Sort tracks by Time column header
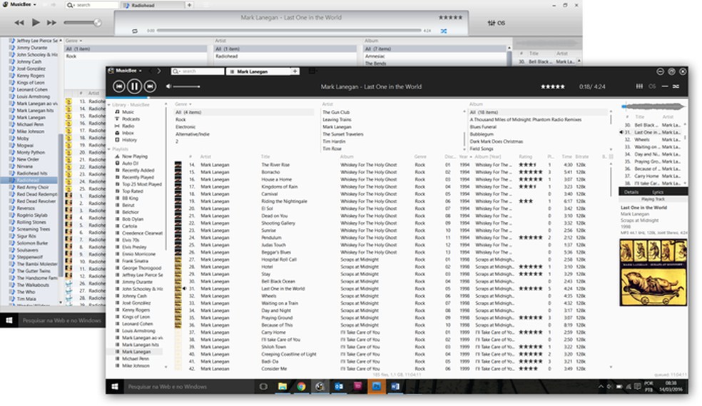This screenshot has height=406, width=702. pyautogui.click(x=566, y=157)
